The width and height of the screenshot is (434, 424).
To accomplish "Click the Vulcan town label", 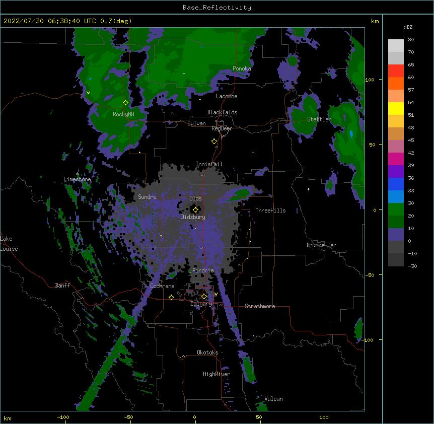I will tap(273, 399).
